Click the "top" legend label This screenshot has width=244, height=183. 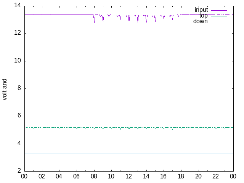203,16
